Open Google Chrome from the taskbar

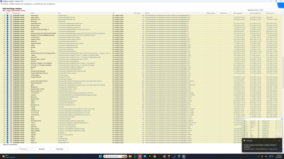154,156
